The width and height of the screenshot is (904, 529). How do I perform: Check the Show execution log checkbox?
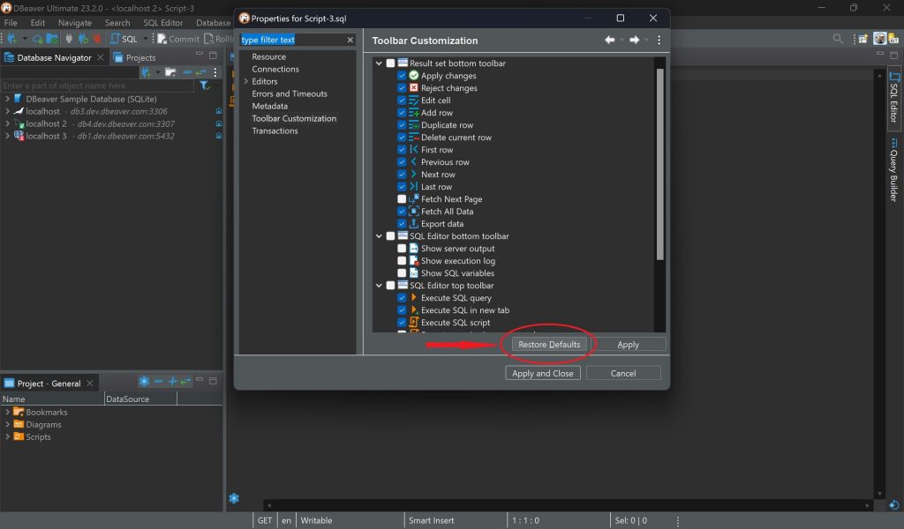pos(402,261)
